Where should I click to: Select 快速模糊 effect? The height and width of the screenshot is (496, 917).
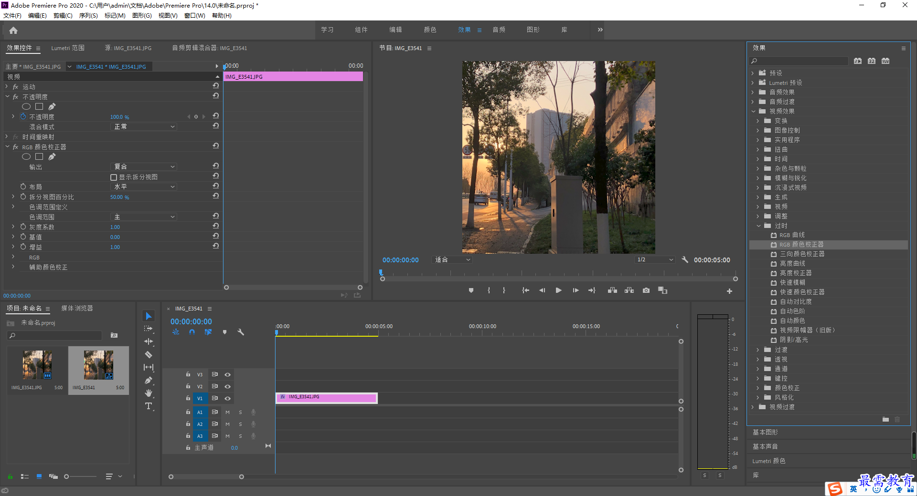click(x=792, y=283)
